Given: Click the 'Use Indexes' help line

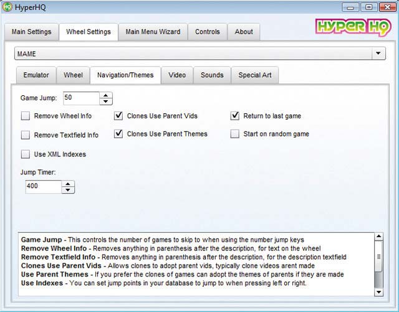Looking at the screenshot, I should [164, 283].
